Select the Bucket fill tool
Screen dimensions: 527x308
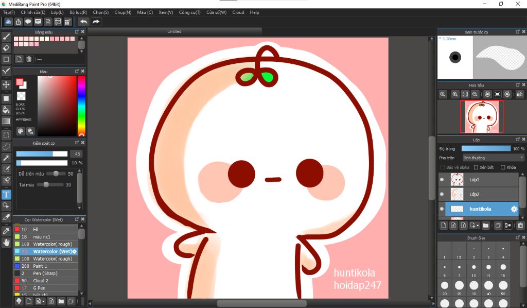tap(6, 110)
